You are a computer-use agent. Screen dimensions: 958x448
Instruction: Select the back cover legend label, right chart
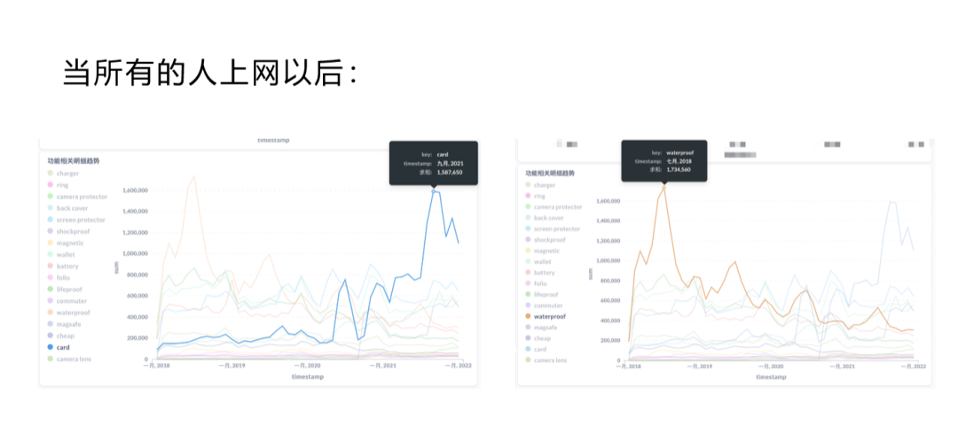click(549, 218)
